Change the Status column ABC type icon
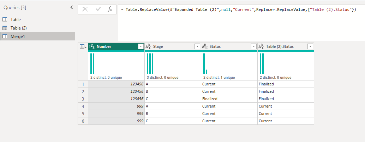 [205, 46]
